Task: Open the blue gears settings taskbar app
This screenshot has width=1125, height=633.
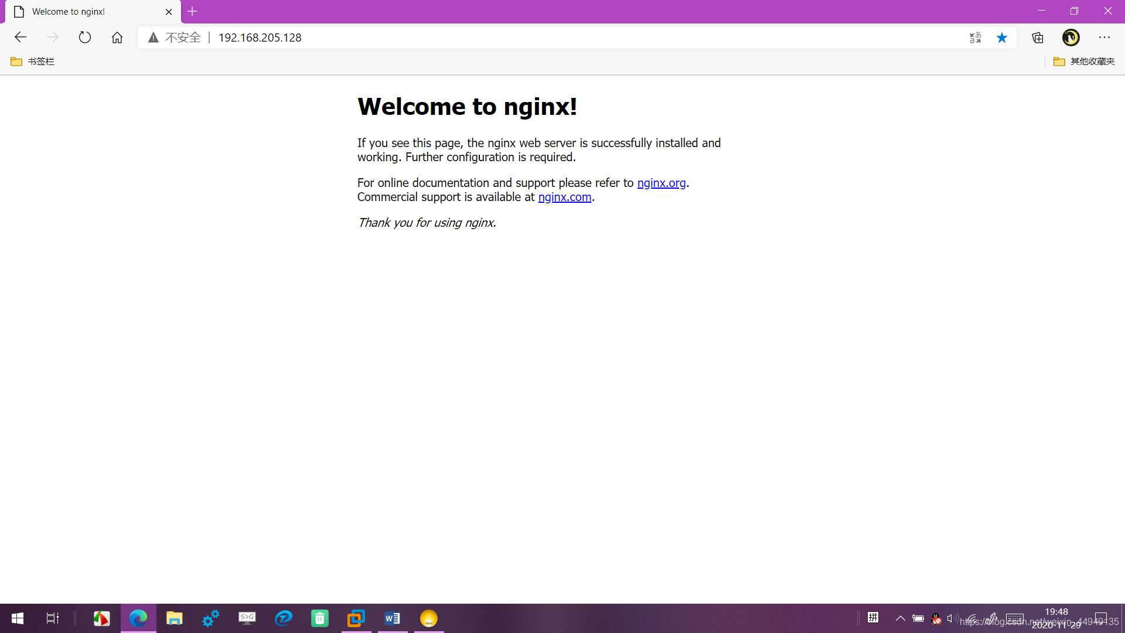Action: pos(210,618)
